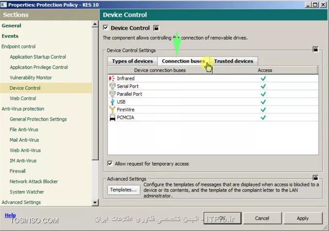Image resolution: width=329 pixels, height=231 pixels.
Task: Click the Serial Port icon
Action: click(x=113, y=86)
